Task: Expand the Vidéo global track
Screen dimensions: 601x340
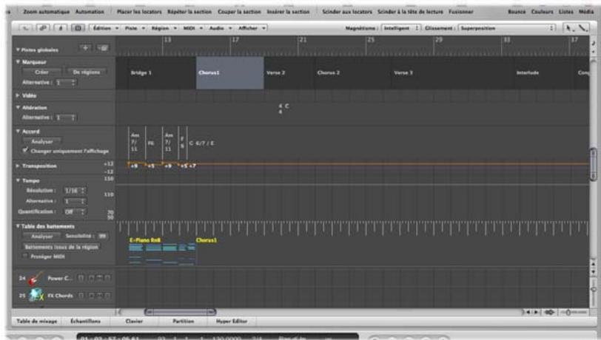Action: coord(18,95)
